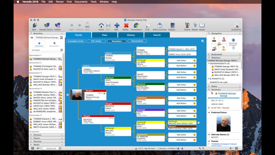Expand the Persons panel
The height and width of the screenshot is (155, 275).
coord(31,135)
